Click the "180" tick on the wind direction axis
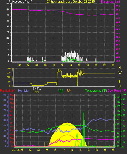127x154 pixels. click(x=9, y=77)
